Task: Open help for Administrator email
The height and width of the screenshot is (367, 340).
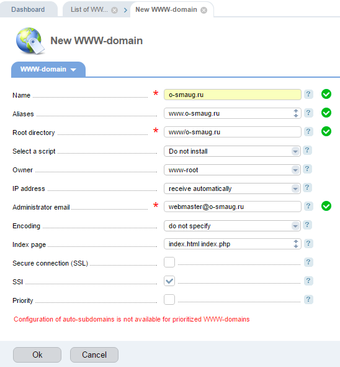Action: (308, 206)
